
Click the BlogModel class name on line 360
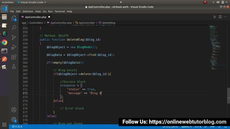point(85,47)
